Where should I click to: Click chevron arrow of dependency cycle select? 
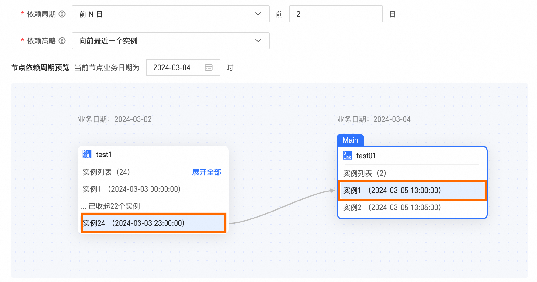click(258, 14)
